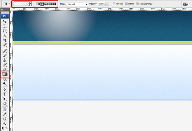This screenshot has width=192, height=131.
Task: Select the Slice tool
Action: 5,45
